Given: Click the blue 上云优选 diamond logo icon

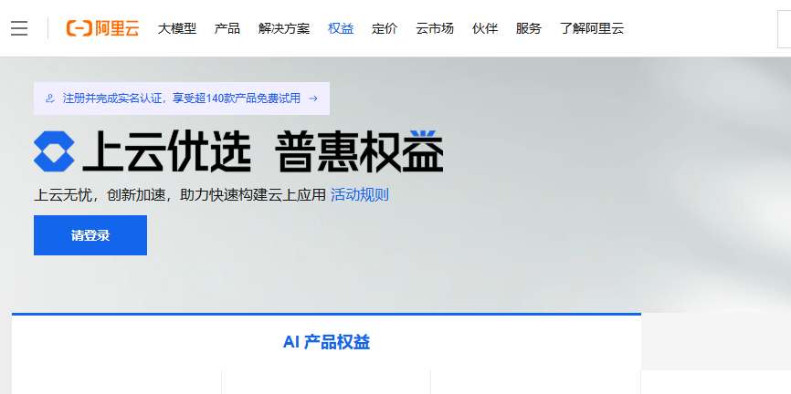Looking at the screenshot, I should (x=54, y=151).
